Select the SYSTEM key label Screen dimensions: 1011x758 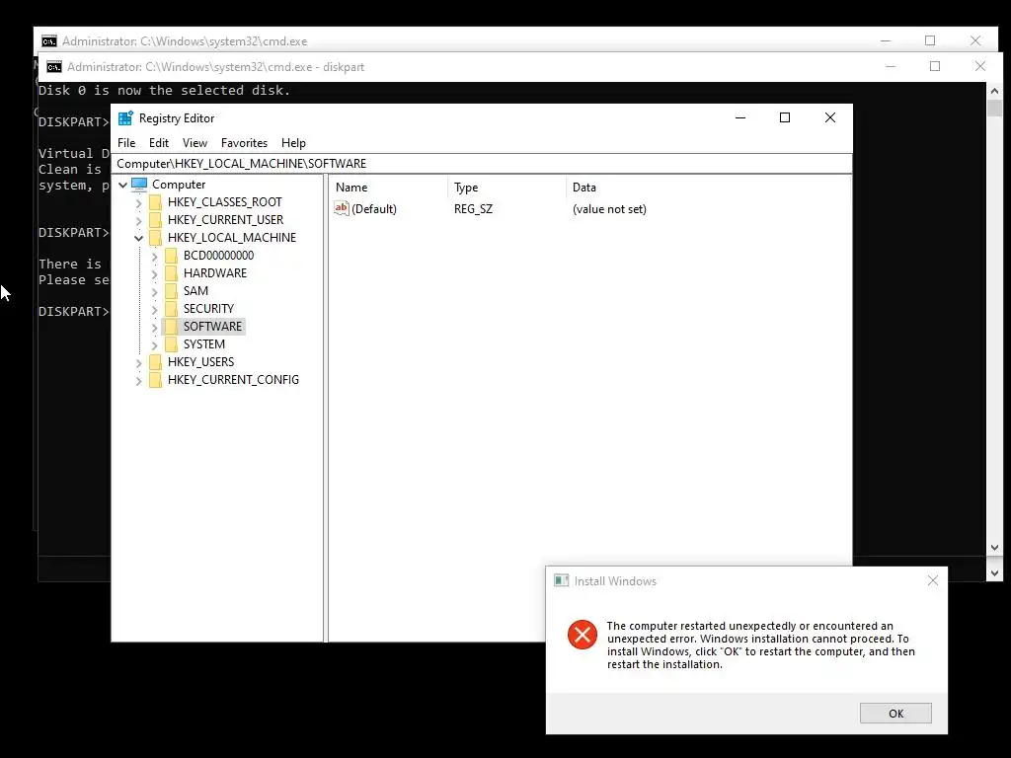(203, 344)
